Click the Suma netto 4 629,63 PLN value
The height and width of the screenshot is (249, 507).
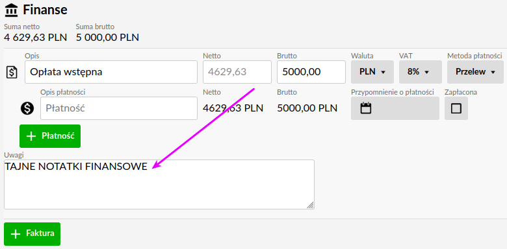point(35,38)
